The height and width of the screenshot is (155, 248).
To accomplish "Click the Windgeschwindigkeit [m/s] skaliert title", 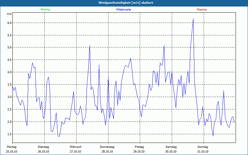I will 126,3.
